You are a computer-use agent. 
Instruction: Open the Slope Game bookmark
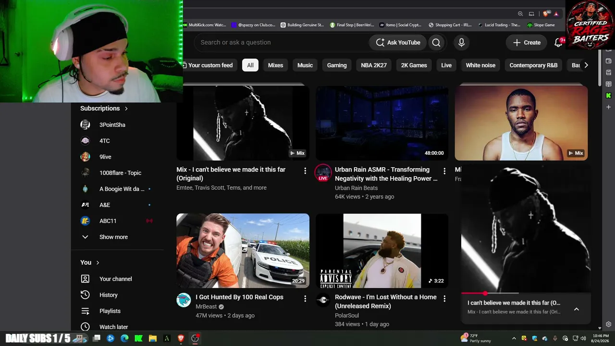tap(541, 25)
